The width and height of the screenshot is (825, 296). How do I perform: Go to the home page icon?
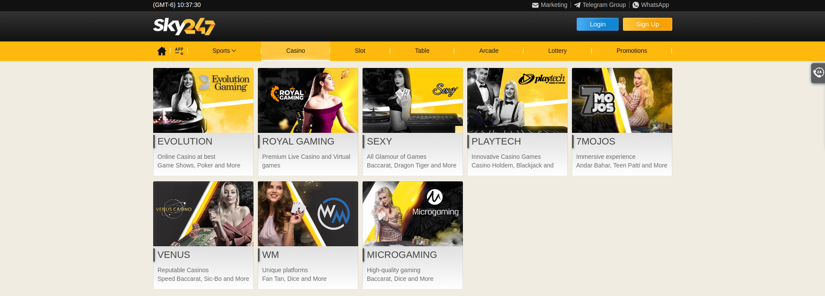point(162,51)
